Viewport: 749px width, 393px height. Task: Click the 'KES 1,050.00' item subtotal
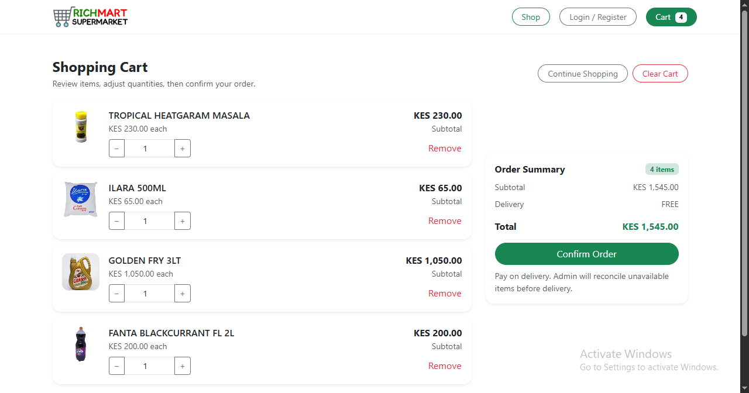click(x=434, y=261)
